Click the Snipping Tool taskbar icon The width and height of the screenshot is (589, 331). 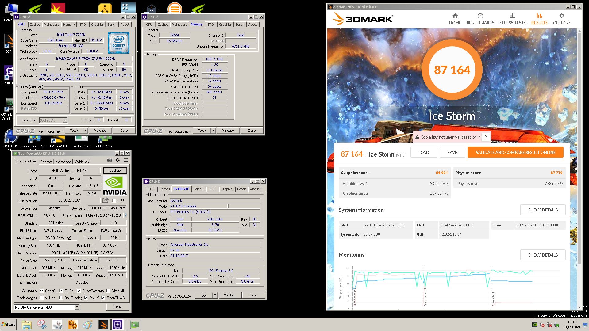[42, 324]
